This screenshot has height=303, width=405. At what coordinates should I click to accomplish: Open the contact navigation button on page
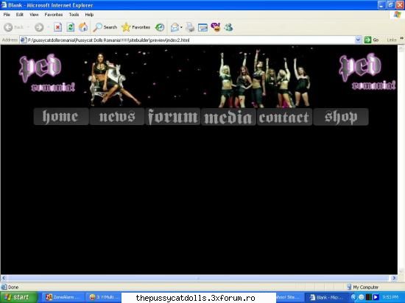(285, 117)
